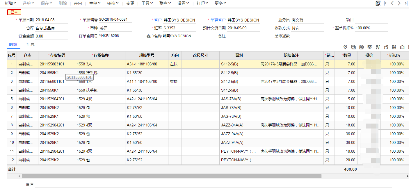Expand the 新增 dropdown
Screen dimensions: 409x191
click(10, 3)
